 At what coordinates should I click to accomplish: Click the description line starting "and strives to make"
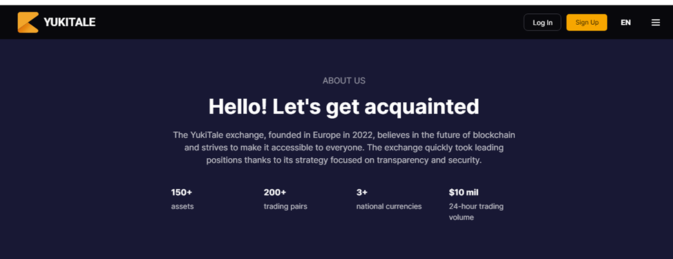tap(344, 148)
